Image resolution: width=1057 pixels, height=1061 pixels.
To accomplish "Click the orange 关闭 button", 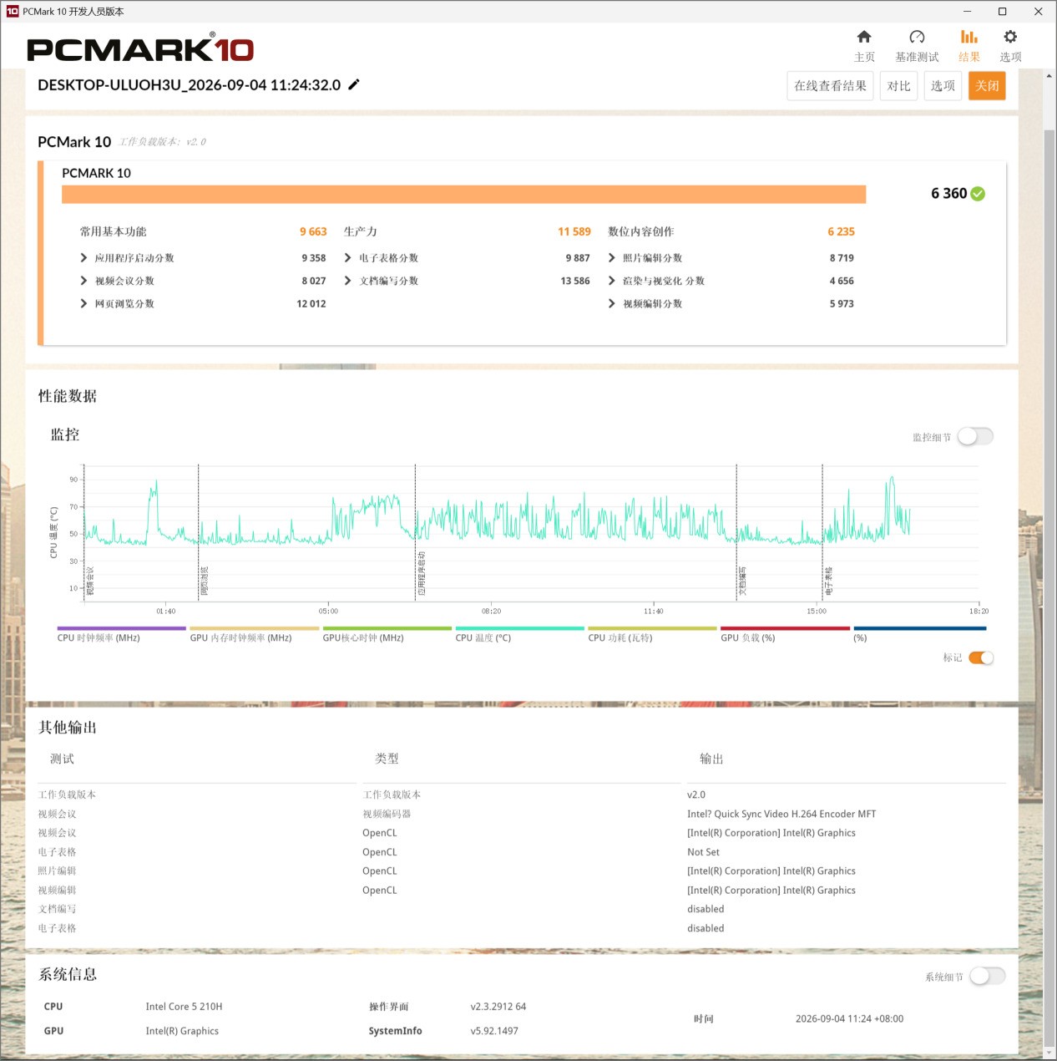I will pyautogui.click(x=987, y=86).
